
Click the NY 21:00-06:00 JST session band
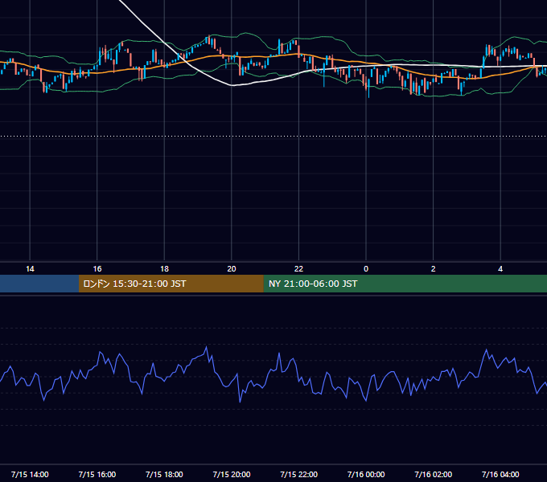tap(405, 284)
